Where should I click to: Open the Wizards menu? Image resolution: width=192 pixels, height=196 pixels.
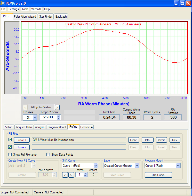(x=36, y=9)
